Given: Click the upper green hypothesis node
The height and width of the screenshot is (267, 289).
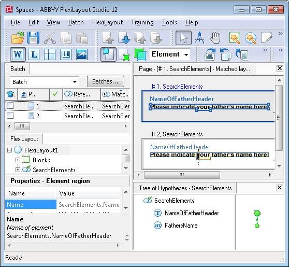Looking at the screenshot, I should point(257,213).
